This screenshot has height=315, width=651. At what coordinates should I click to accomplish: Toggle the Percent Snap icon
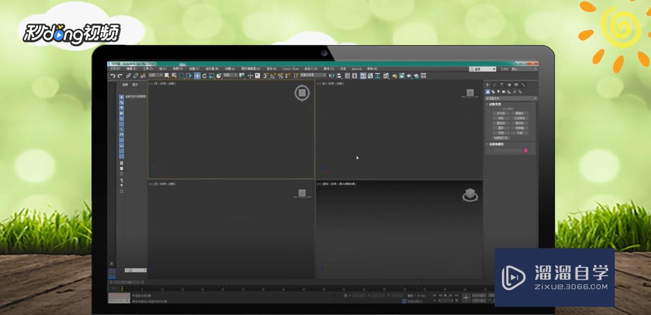(280, 75)
